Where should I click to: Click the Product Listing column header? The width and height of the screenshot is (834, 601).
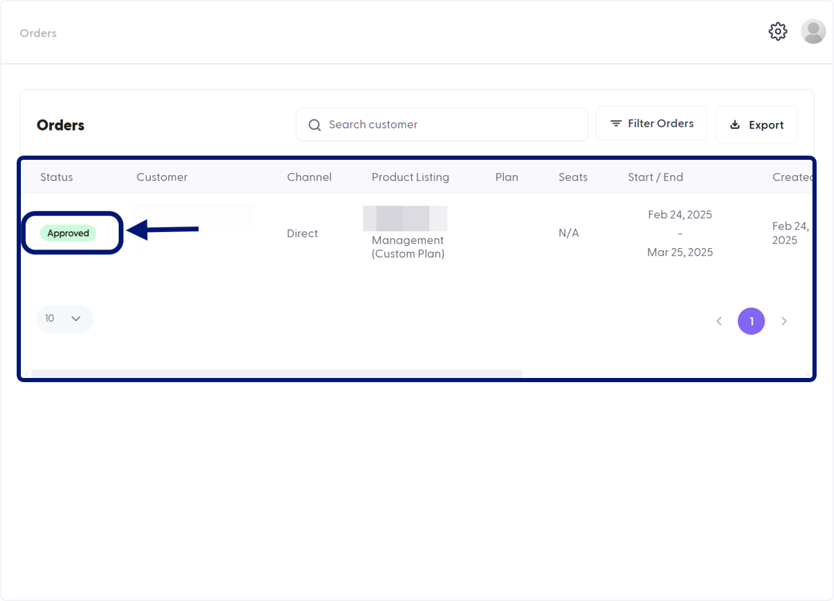click(411, 177)
